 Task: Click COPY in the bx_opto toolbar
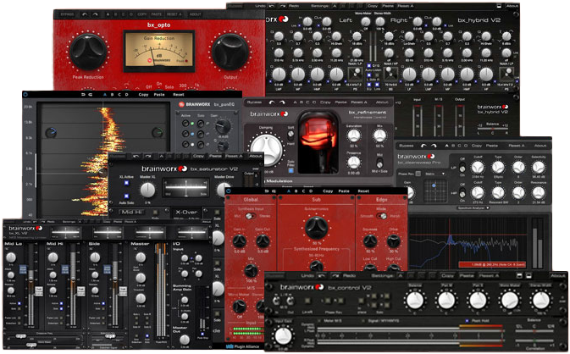click(142, 14)
